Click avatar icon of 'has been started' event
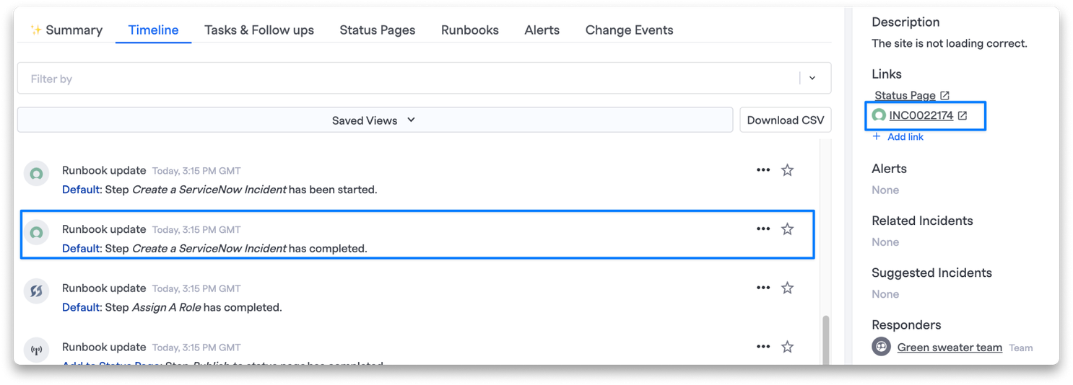Screen dimensions: 1073x385 [x=36, y=174]
